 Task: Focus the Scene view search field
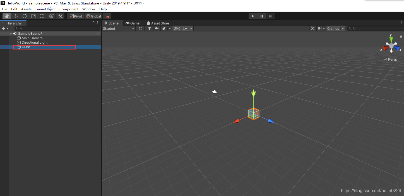tap(376, 28)
